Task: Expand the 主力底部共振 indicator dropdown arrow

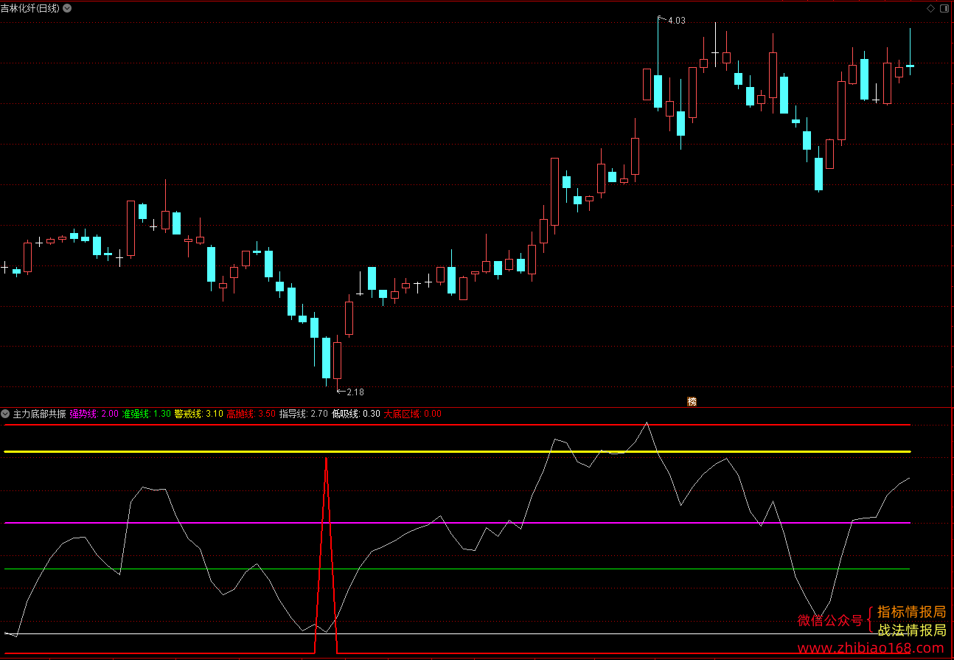Action: click(x=6, y=414)
